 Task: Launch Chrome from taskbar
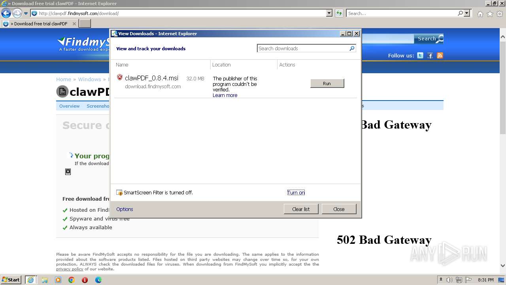tap(72, 280)
